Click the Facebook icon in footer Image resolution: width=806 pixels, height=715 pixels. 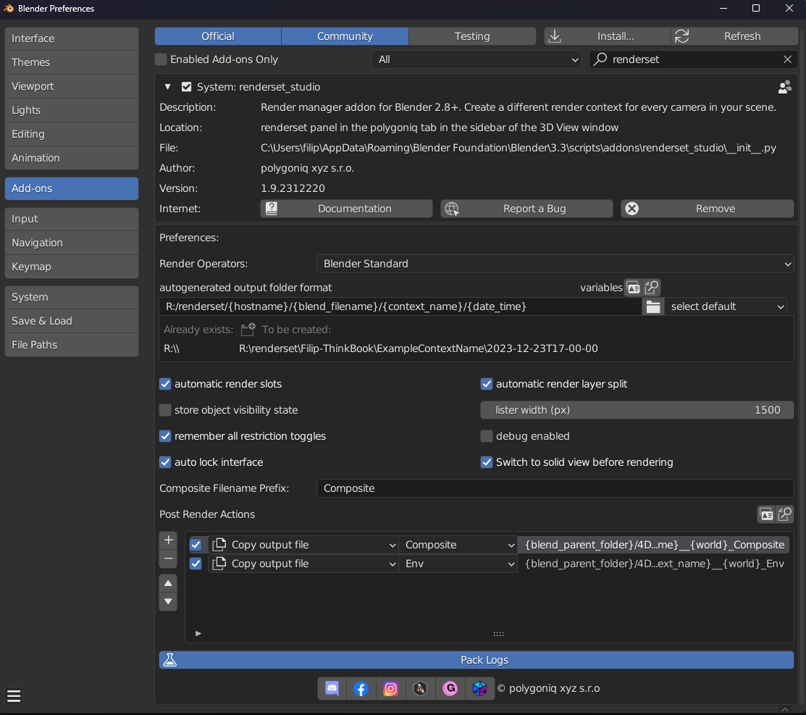(x=361, y=688)
